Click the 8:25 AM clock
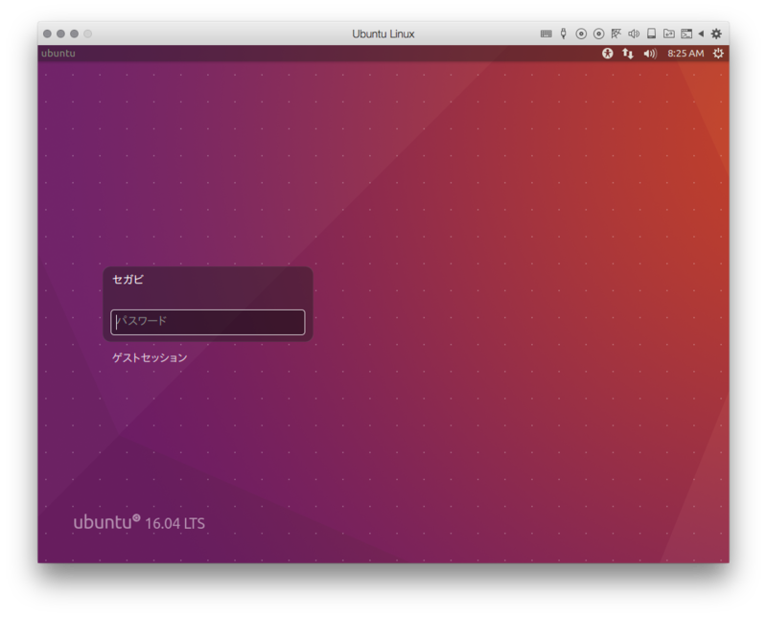Image resolution: width=767 pixels, height=617 pixels. click(686, 54)
